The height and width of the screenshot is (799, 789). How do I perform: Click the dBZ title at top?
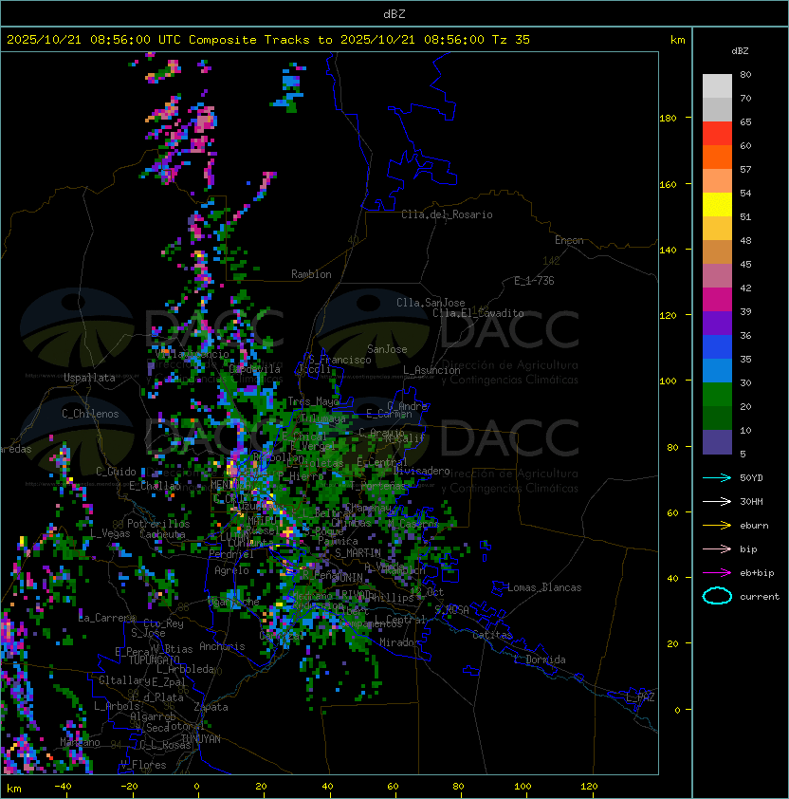point(394,14)
